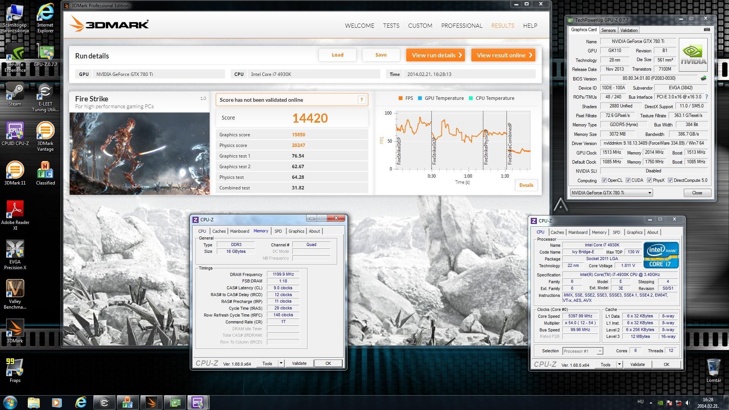Image resolution: width=729 pixels, height=410 pixels.
Task: Open the Tools dropdown arrow in CPU tab CPU-Z
Action: click(619, 364)
